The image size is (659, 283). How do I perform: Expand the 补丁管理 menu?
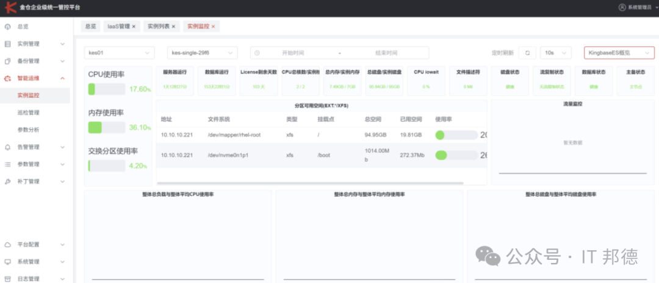(63, 181)
